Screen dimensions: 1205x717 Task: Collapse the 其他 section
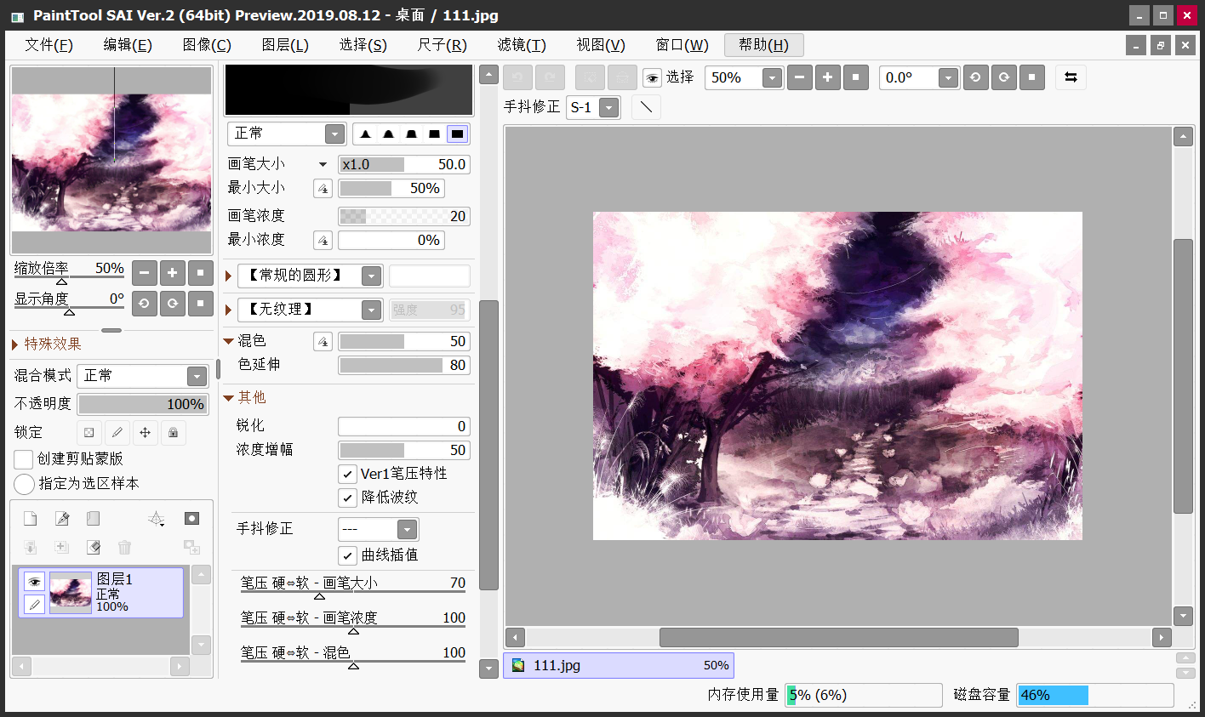click(228, 398)
